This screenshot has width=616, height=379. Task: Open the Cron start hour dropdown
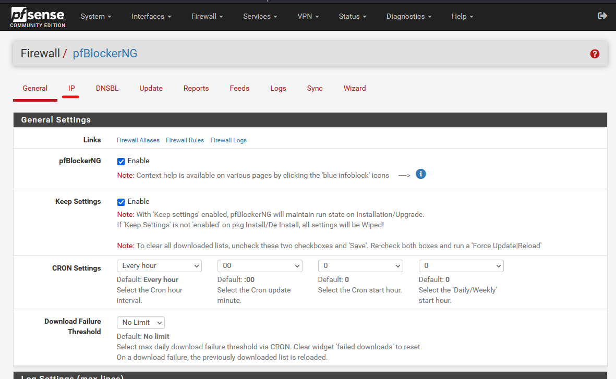pos(360,266)
